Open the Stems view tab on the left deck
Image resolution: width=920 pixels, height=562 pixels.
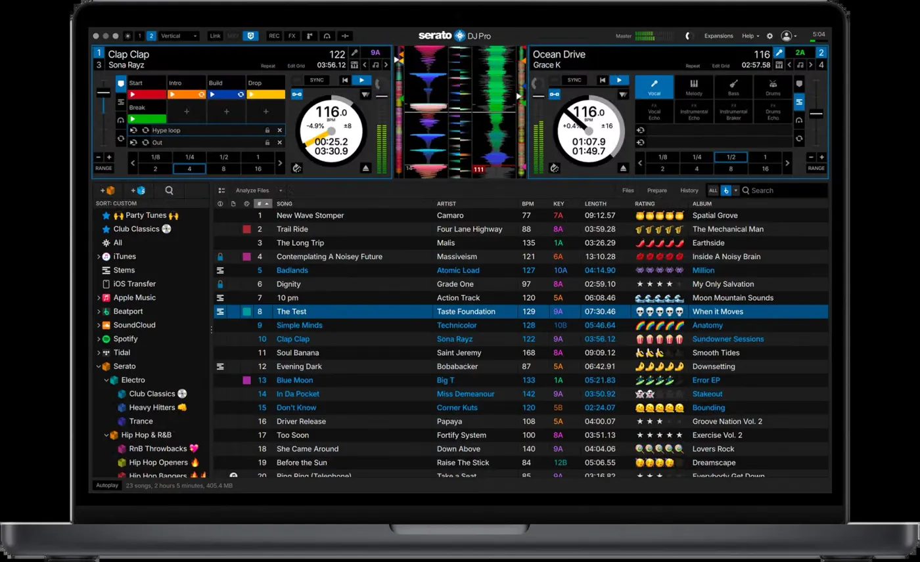(121, 102)
